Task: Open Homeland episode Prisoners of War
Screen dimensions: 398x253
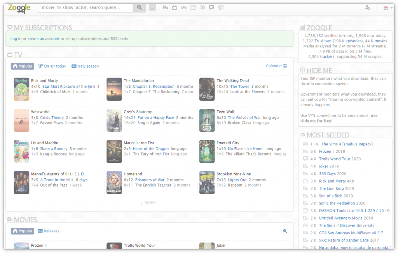Action: tap(150, 180)
